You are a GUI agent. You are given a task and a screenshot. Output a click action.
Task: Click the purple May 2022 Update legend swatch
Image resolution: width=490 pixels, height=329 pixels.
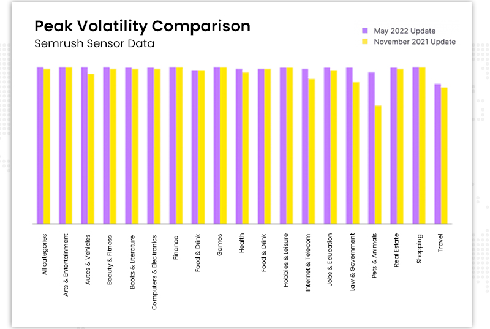click(364, 30)
